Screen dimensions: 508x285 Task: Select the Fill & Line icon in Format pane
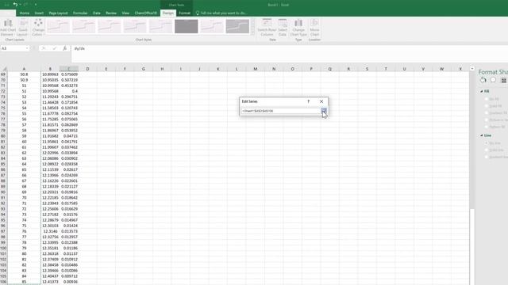[x=483, y=80]
